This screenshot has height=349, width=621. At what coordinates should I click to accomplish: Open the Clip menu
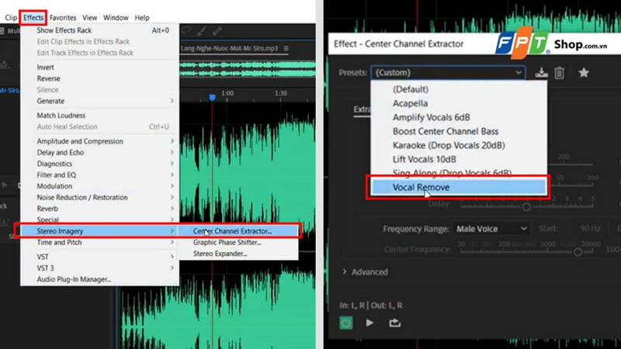click(11, 17)
